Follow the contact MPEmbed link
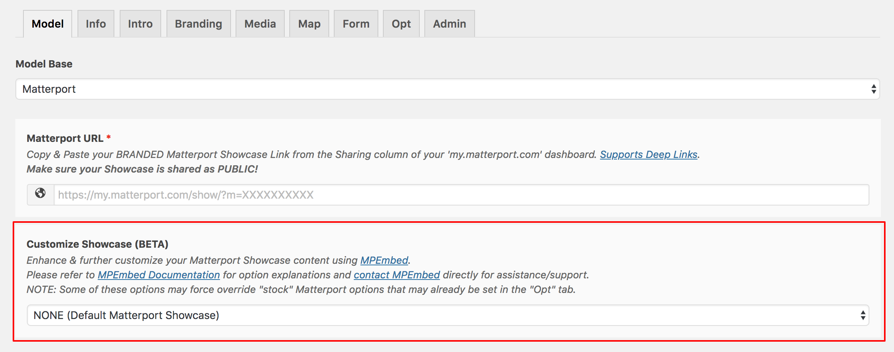This screenshot has width=894, height=352. (x=396, y=275)
